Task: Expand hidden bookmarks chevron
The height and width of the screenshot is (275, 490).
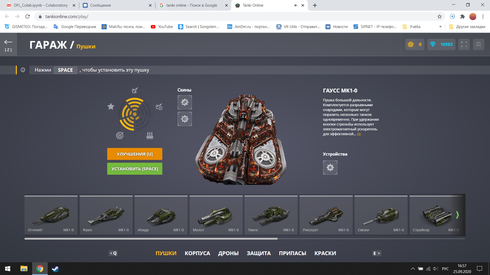Action: coord(440,26)
